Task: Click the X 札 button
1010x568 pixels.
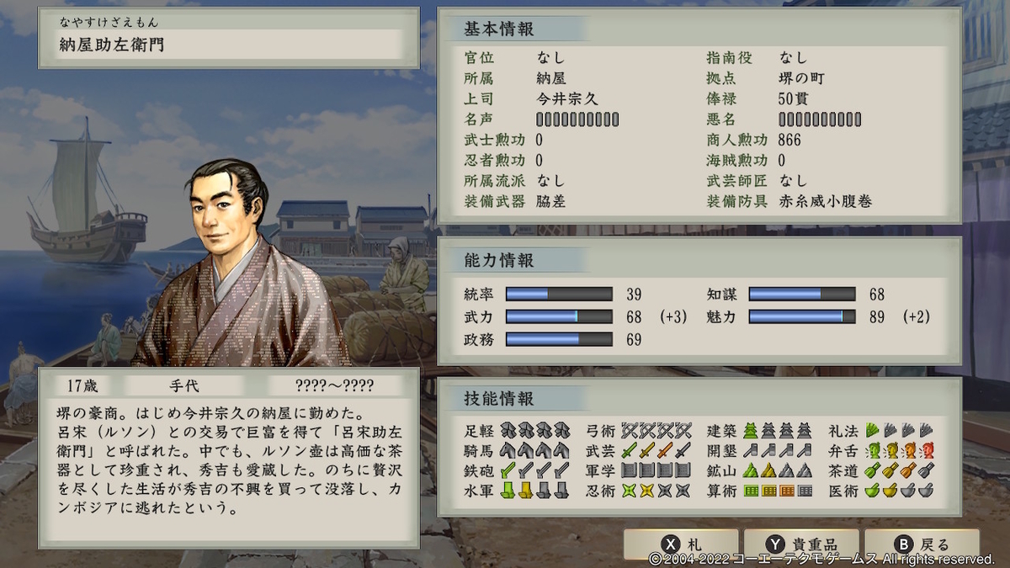Action: [x=680, y=544]
